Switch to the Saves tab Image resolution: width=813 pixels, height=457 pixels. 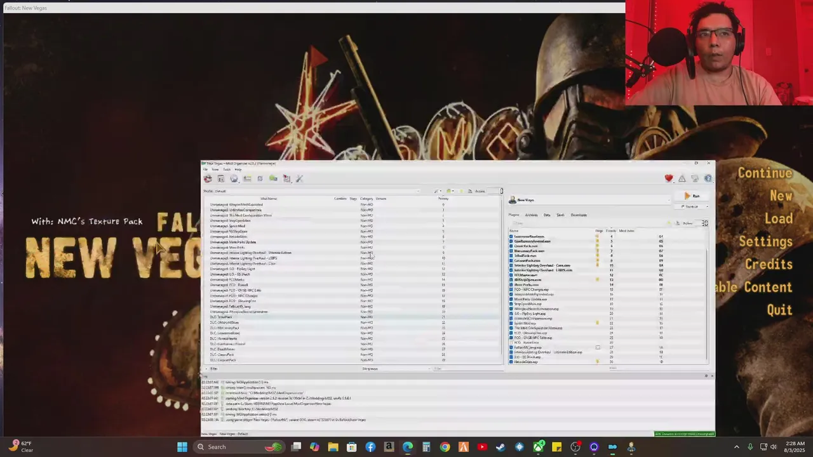tap(560, 215)
